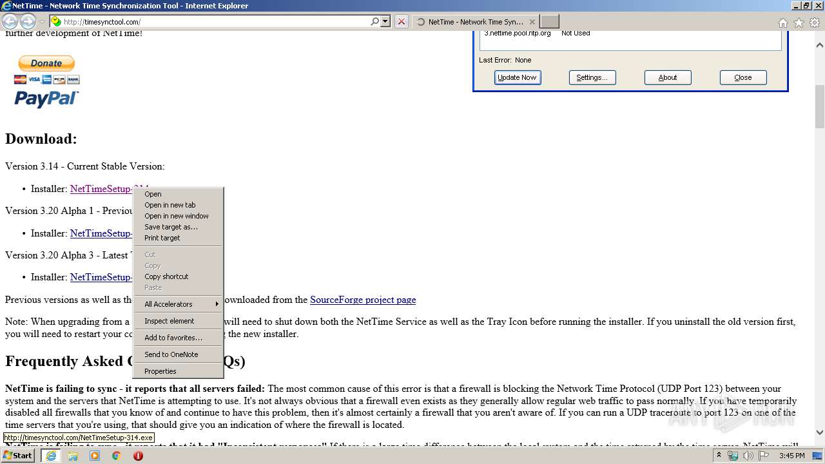This screenshot has height=464, width=825.
Task: Click the site favicon in address bar
Action: click(x=56, y=22)
